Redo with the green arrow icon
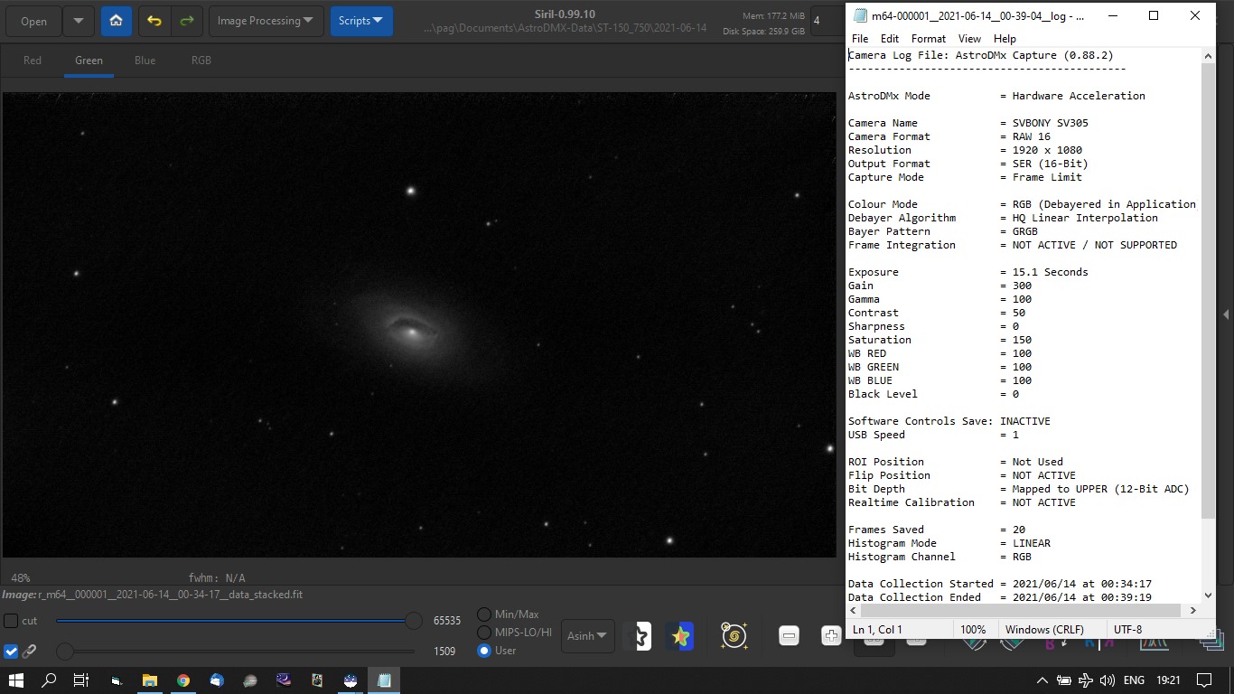This screenshot has width=1234, height=694. (x=186, y=21)
